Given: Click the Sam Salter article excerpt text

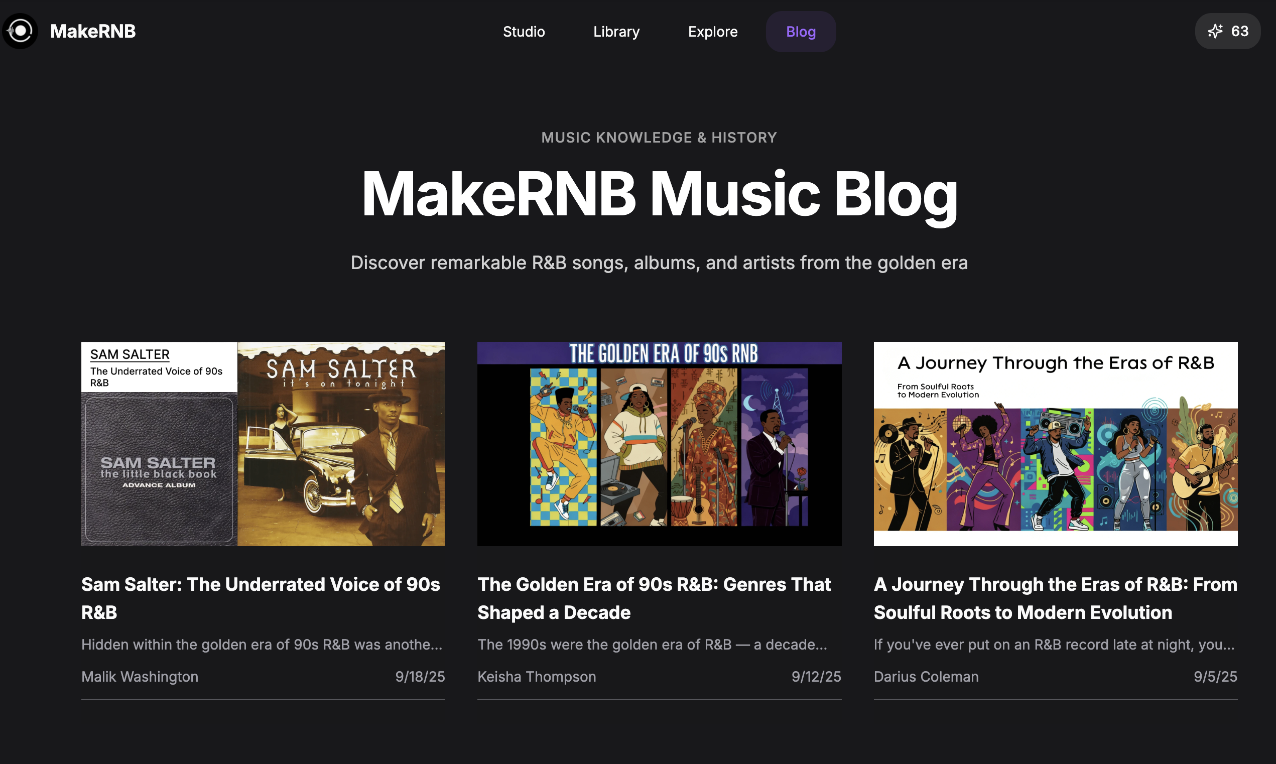Looking at the screenshot, I should pyautogui.click(x=262, y=644).
